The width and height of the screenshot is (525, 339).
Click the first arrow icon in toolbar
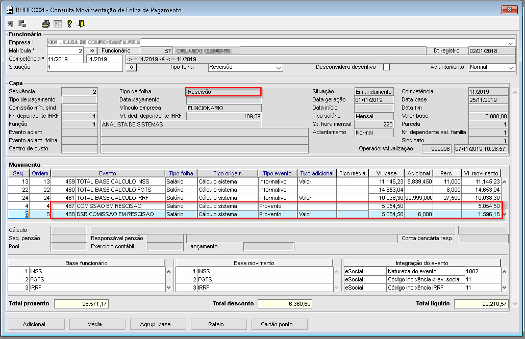pyautogui.click(x=11, y=23)
